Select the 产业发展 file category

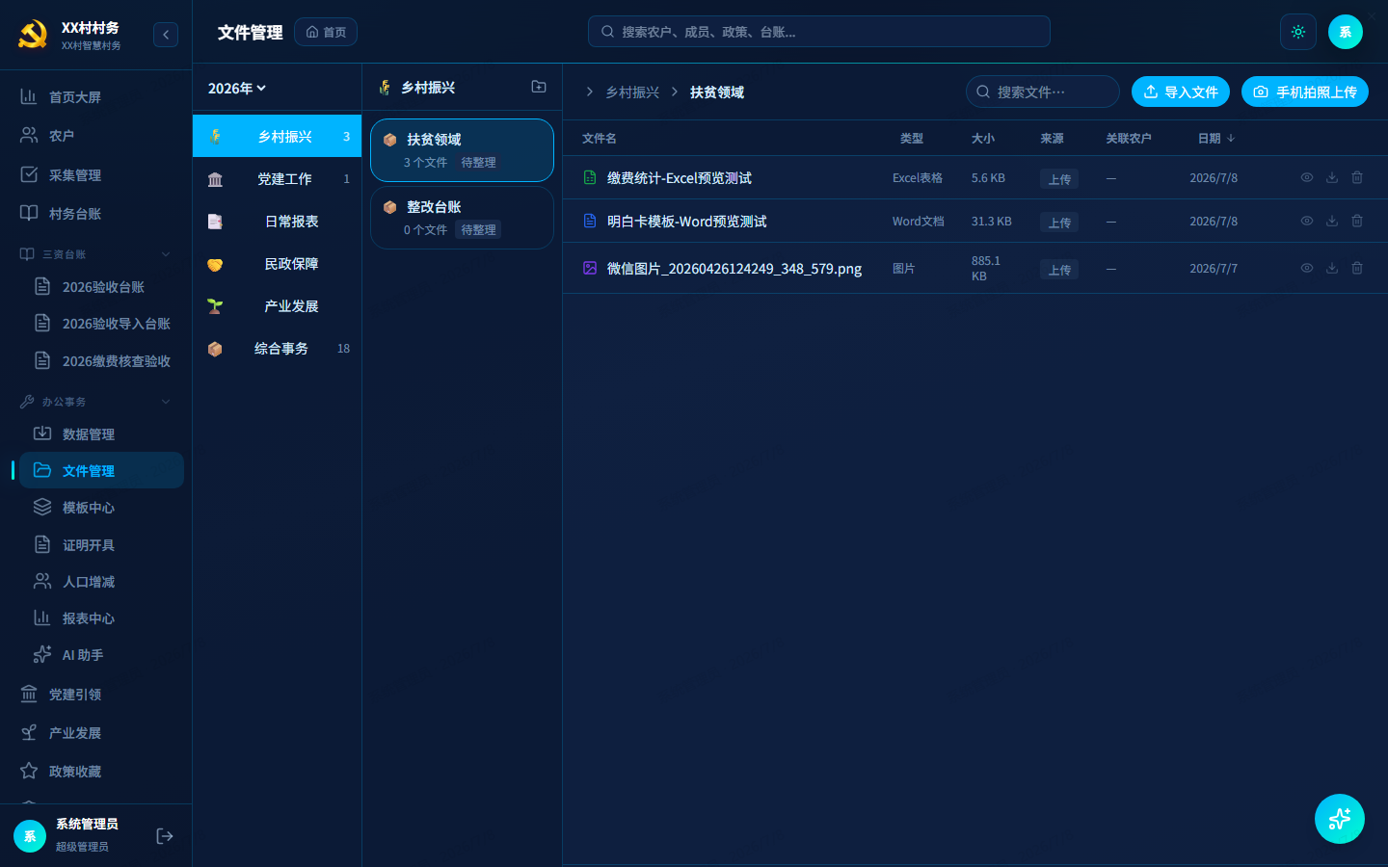coord(278,306)
